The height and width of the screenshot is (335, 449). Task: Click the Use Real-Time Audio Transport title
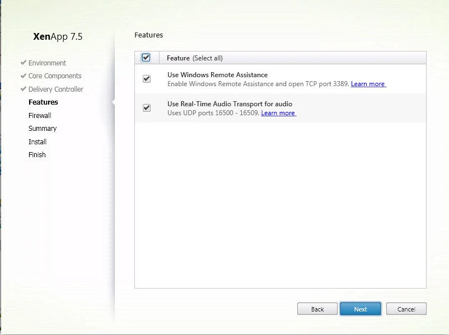[230, 104]
